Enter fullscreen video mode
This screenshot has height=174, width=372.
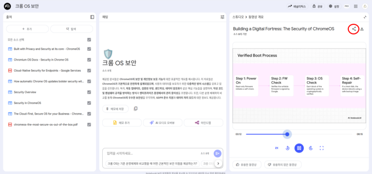[322, 148]
